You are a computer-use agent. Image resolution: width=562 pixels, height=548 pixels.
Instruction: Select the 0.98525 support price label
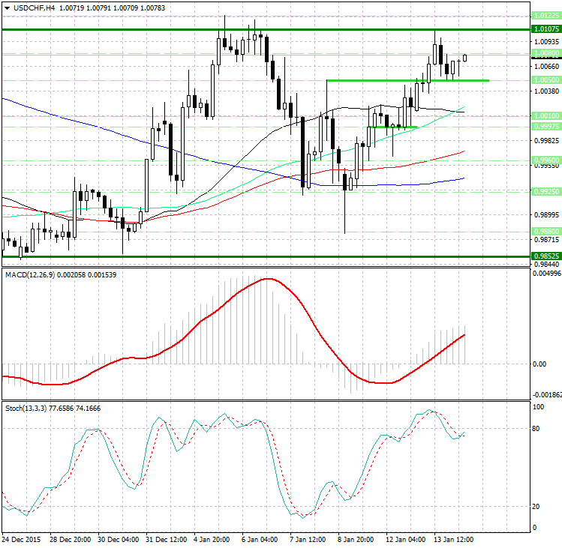pos(545,256)
